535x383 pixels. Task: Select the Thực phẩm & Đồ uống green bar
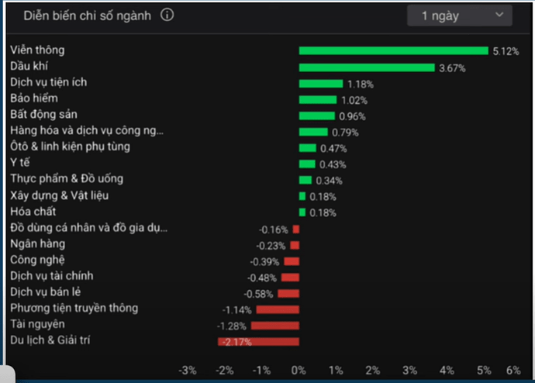click(305, 180)
